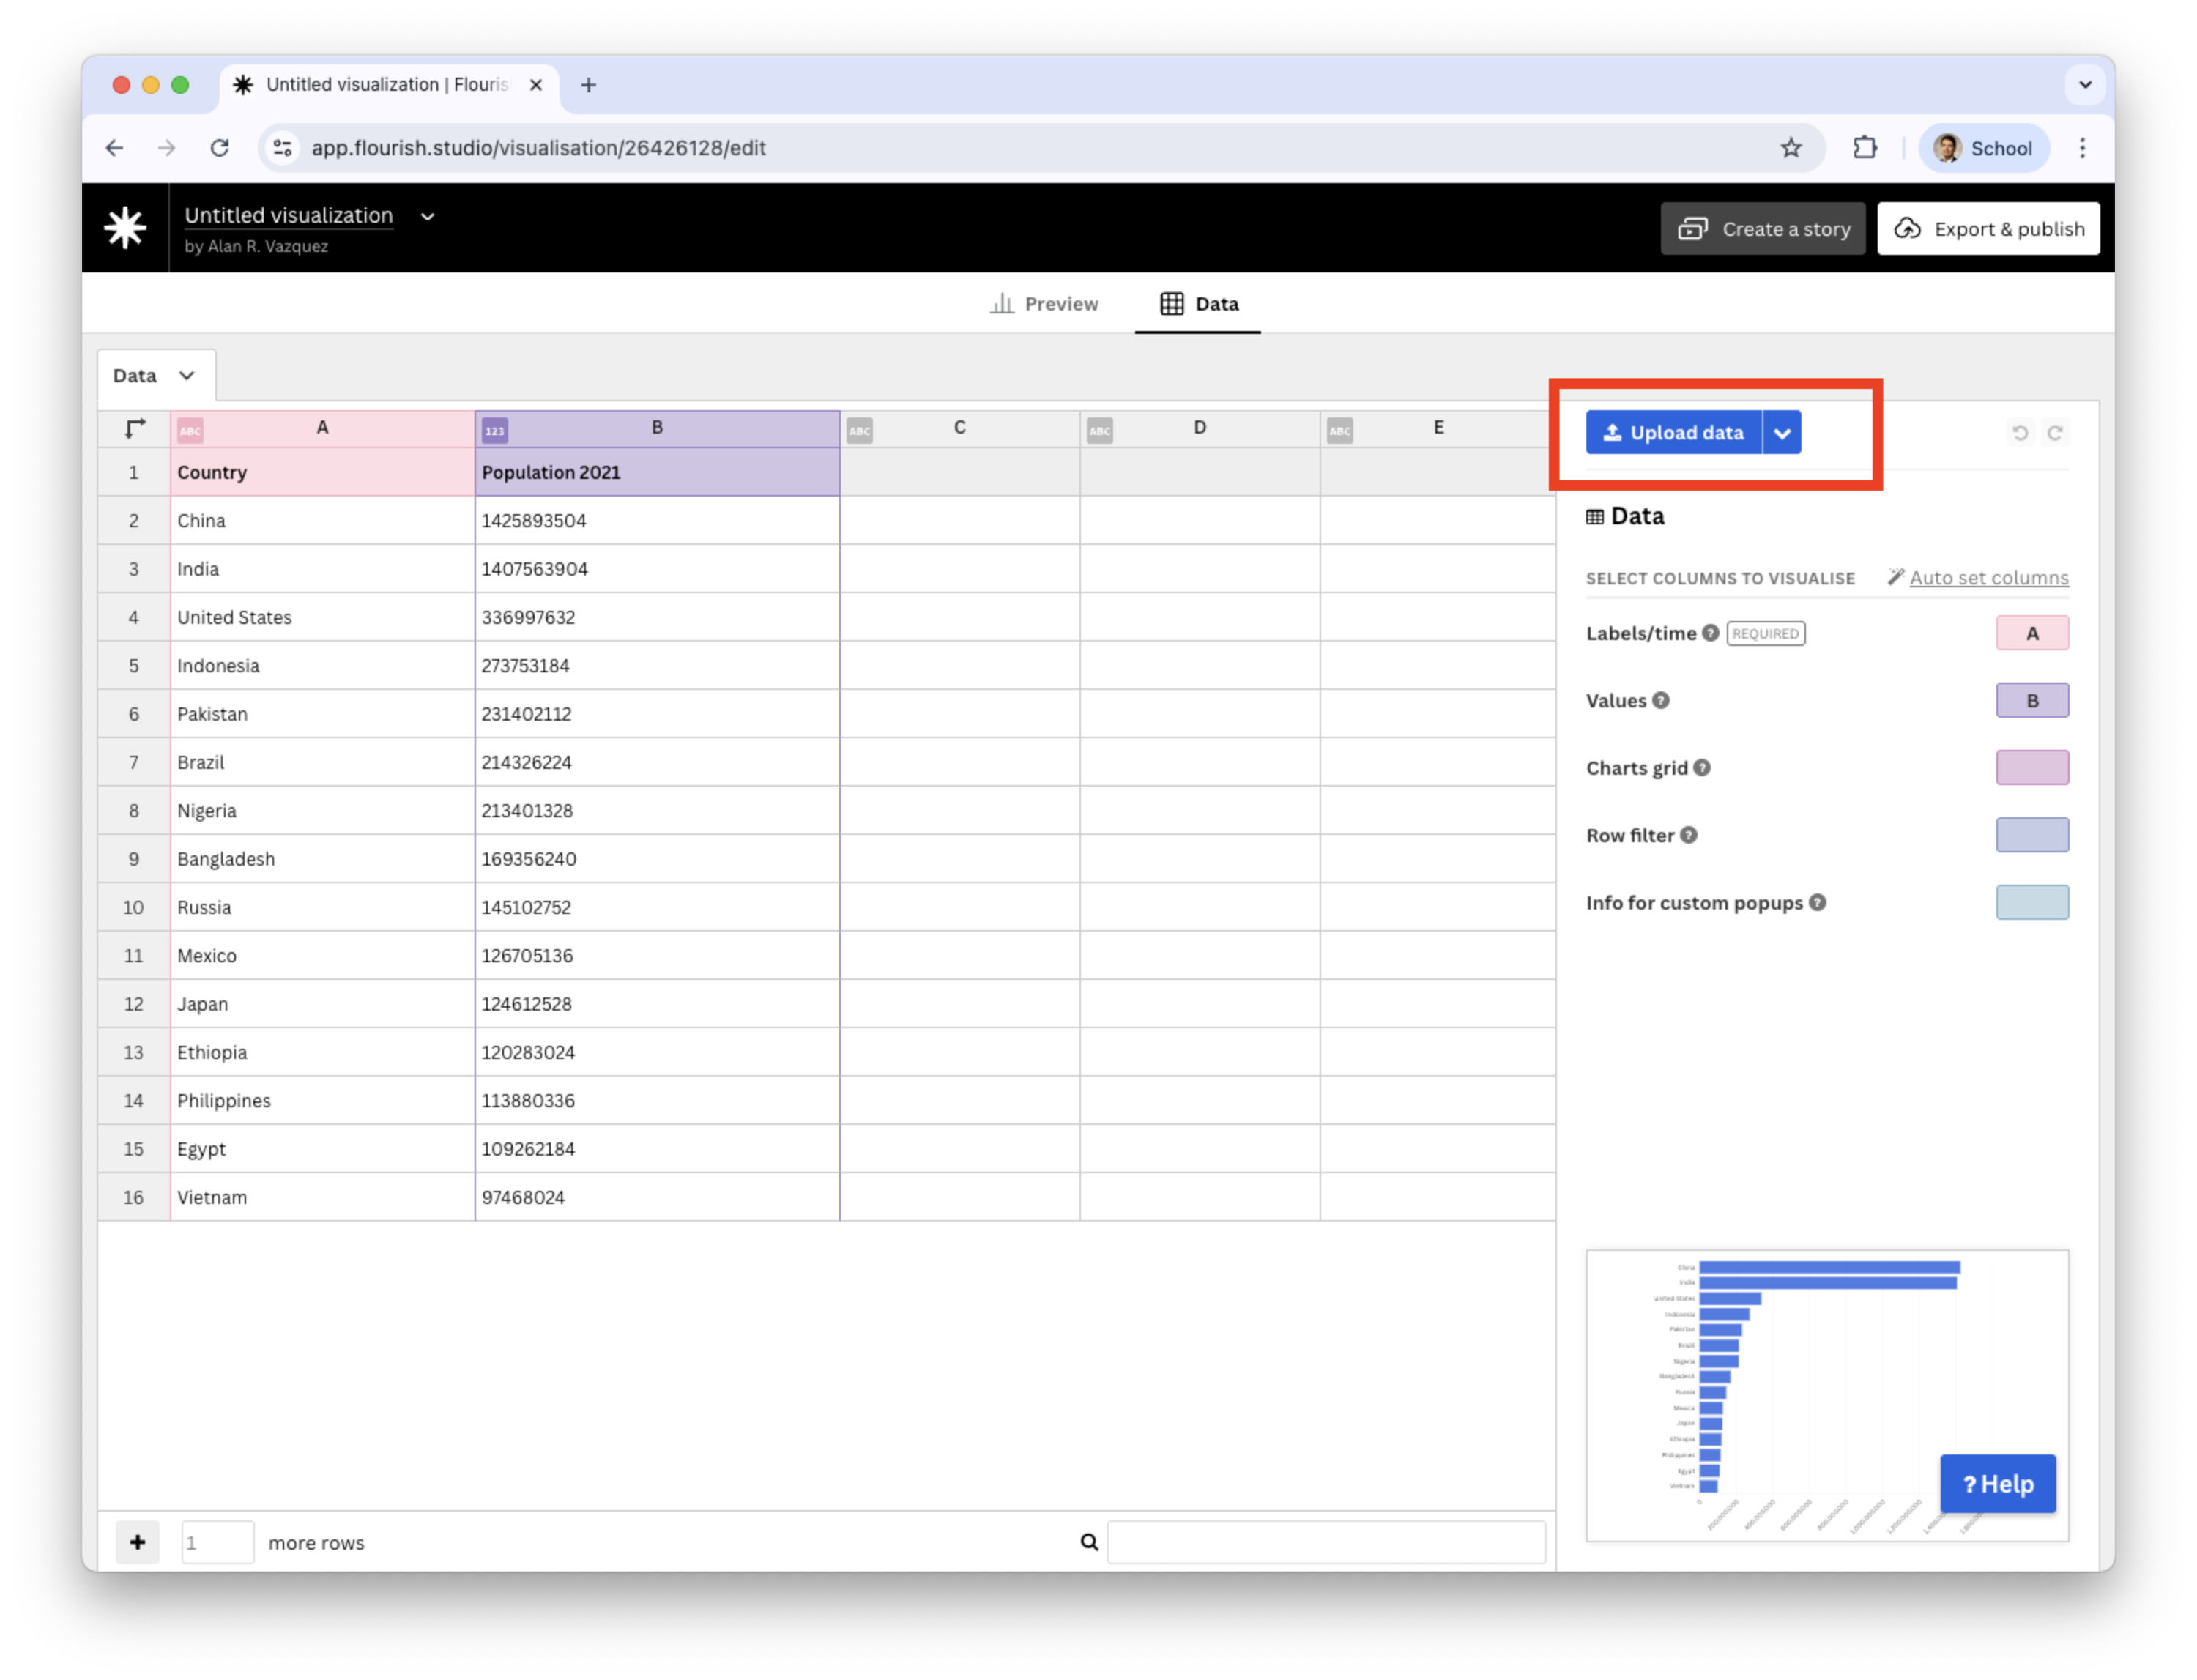Switch to the Preview tab

1044,304
